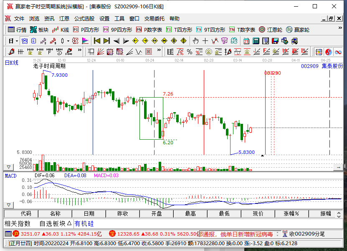Expand the drawing toolbar overflow chevron
Viewport: 347px width, 251px height.
79,50
